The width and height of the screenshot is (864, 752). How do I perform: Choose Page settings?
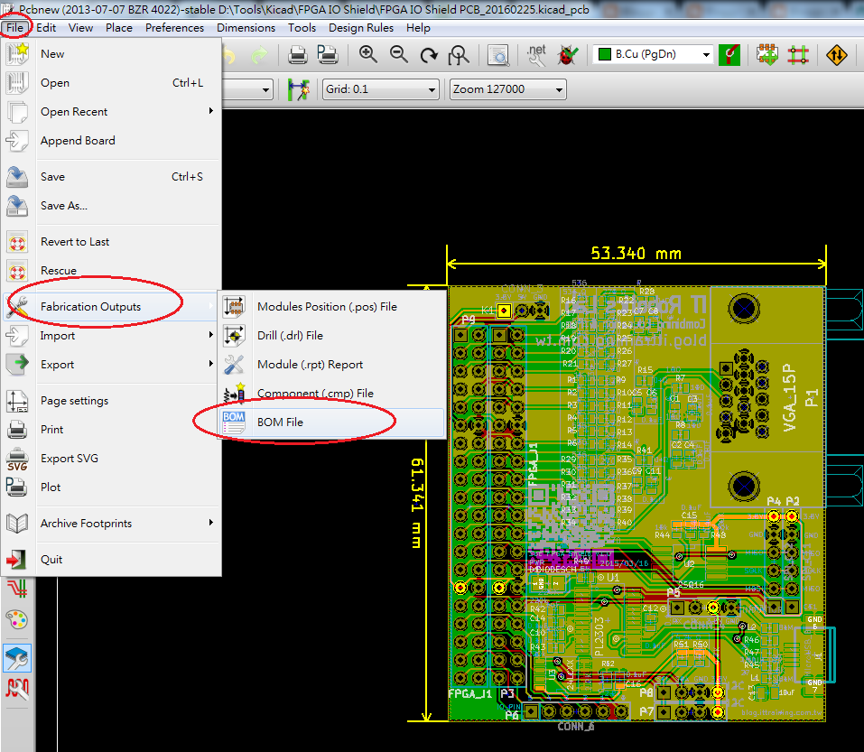click(110, 401)
